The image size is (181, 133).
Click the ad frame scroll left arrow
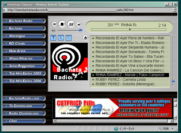point(55,121)
